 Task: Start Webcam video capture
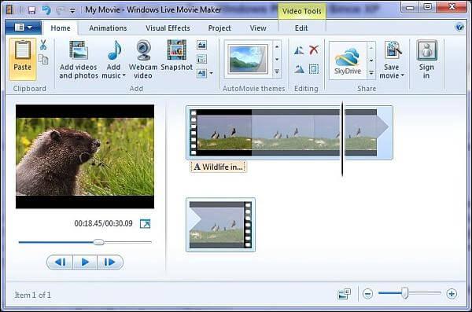(143, 60)
